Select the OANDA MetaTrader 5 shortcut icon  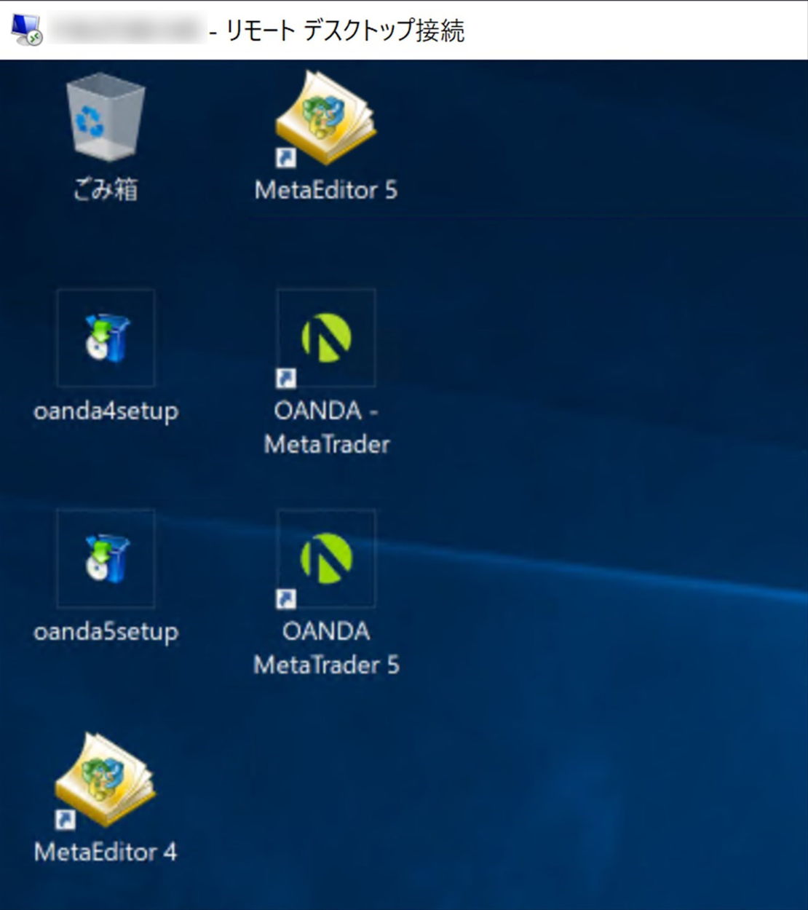[x=326, y=558]
